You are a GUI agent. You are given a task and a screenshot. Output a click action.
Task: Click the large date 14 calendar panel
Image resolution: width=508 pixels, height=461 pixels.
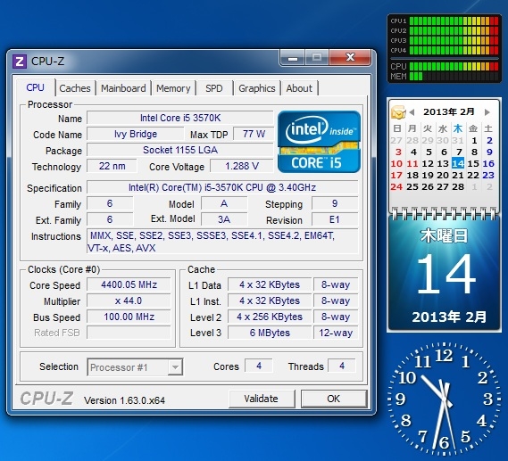pos(444,274)
